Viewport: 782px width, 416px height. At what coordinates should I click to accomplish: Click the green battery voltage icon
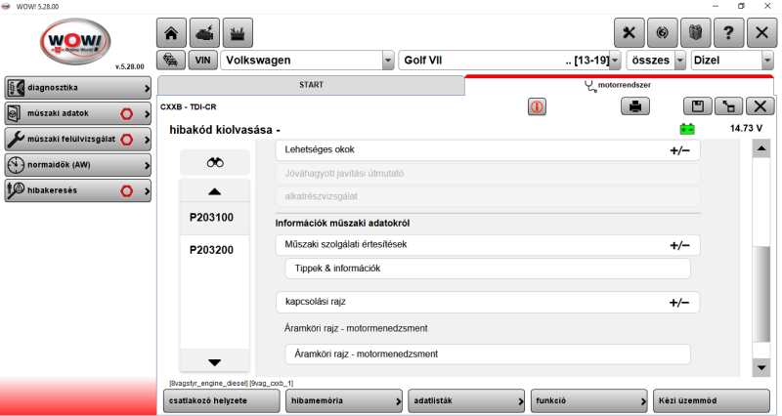687,129
